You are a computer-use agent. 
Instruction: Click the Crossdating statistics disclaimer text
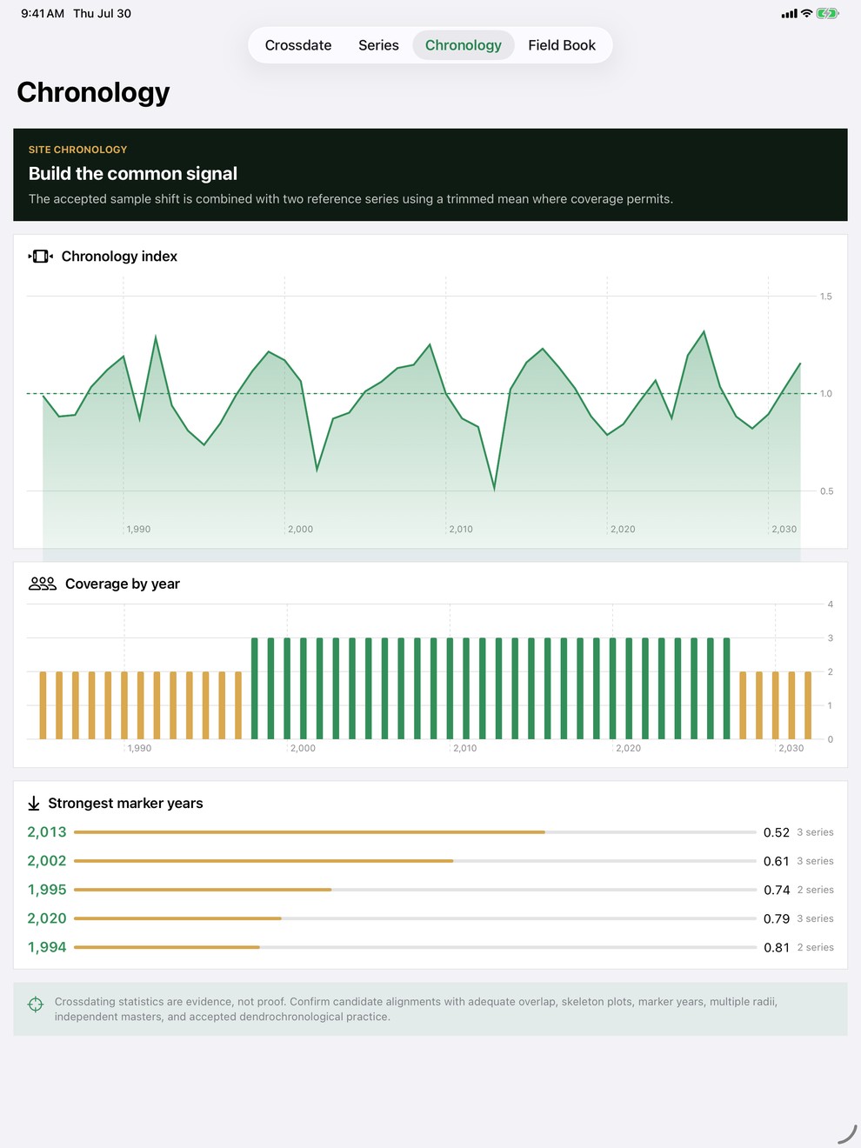click(416, 1009)
